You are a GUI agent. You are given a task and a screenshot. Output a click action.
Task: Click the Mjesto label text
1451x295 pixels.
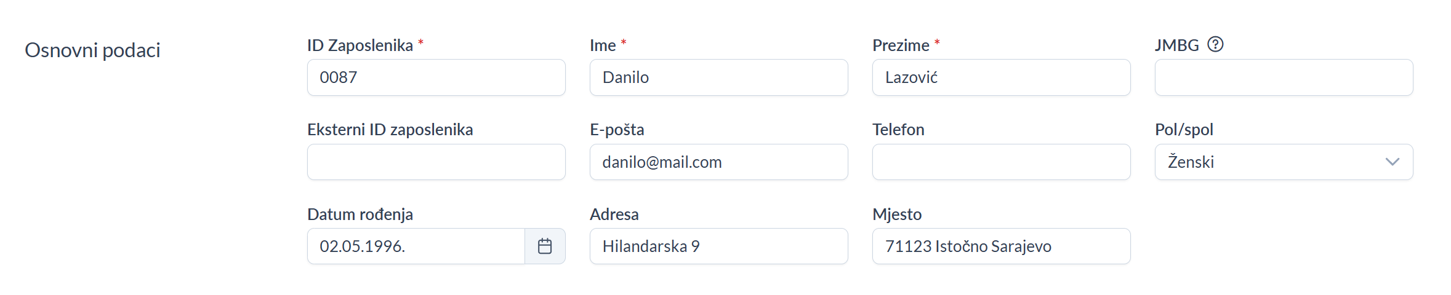[x=897, y=214]
